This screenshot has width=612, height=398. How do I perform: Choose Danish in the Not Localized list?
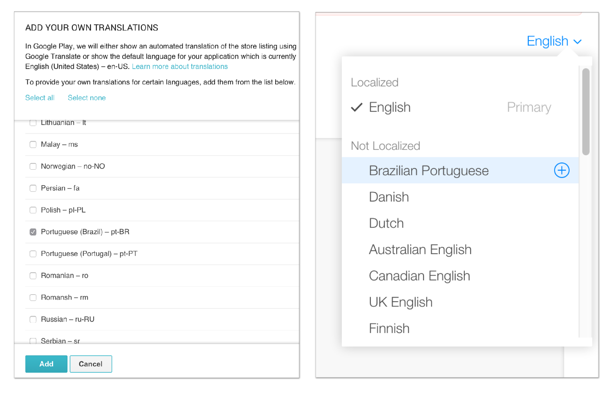click(x=460, y=197)
